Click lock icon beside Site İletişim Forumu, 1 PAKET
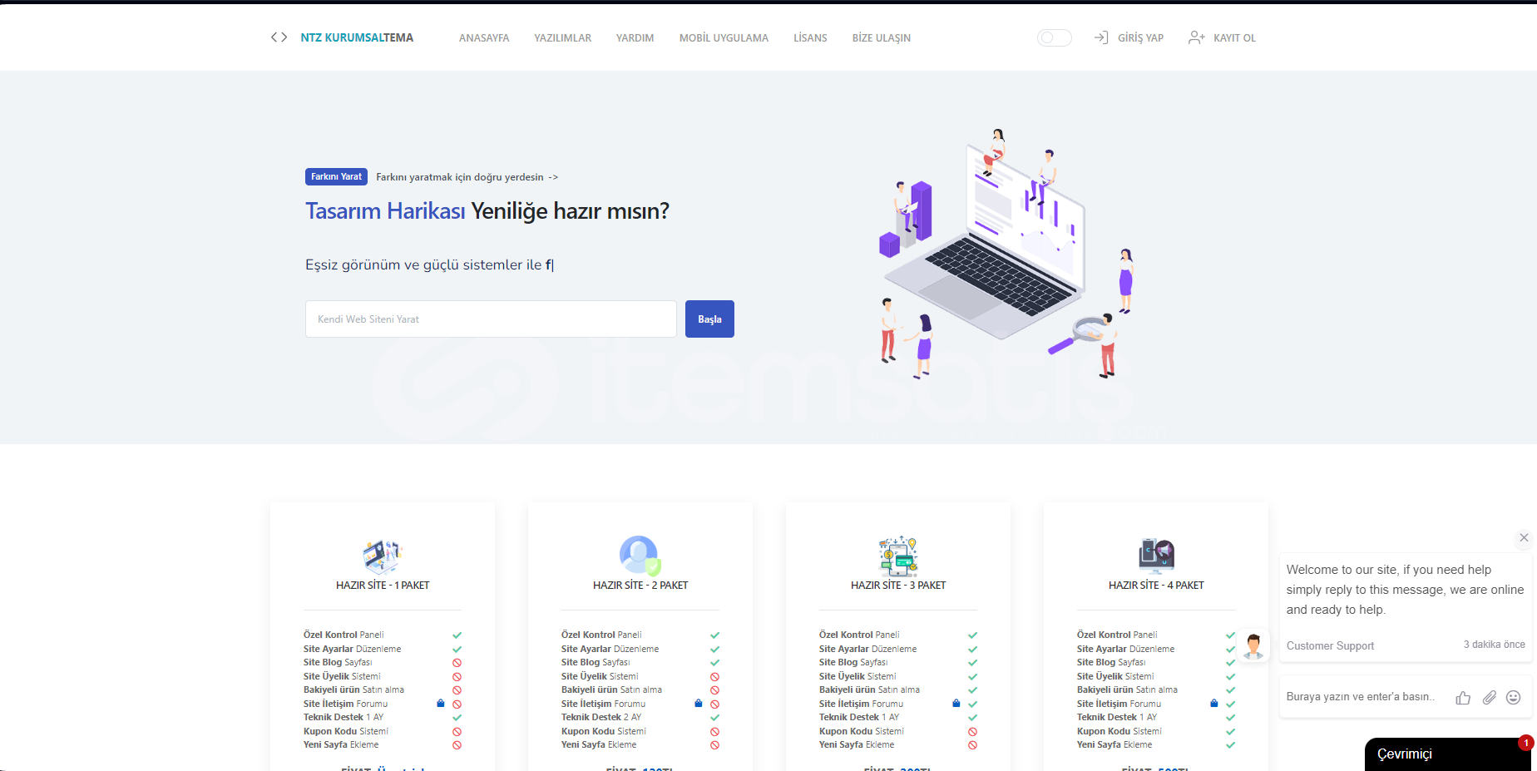This screenshot has width=1537, height=771. [441, 704]
